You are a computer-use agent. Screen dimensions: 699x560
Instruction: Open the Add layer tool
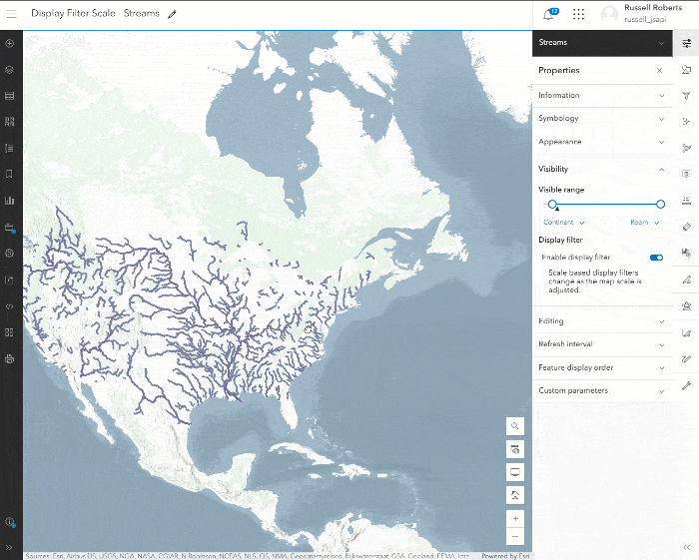pos(9,43)
